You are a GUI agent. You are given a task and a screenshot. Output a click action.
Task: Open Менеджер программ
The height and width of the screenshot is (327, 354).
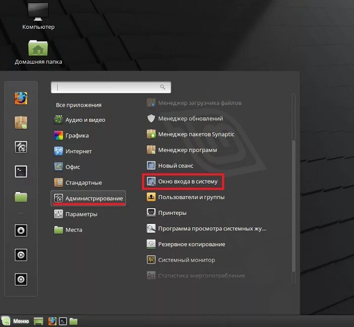pyautogui.click(x=182, y=150)
